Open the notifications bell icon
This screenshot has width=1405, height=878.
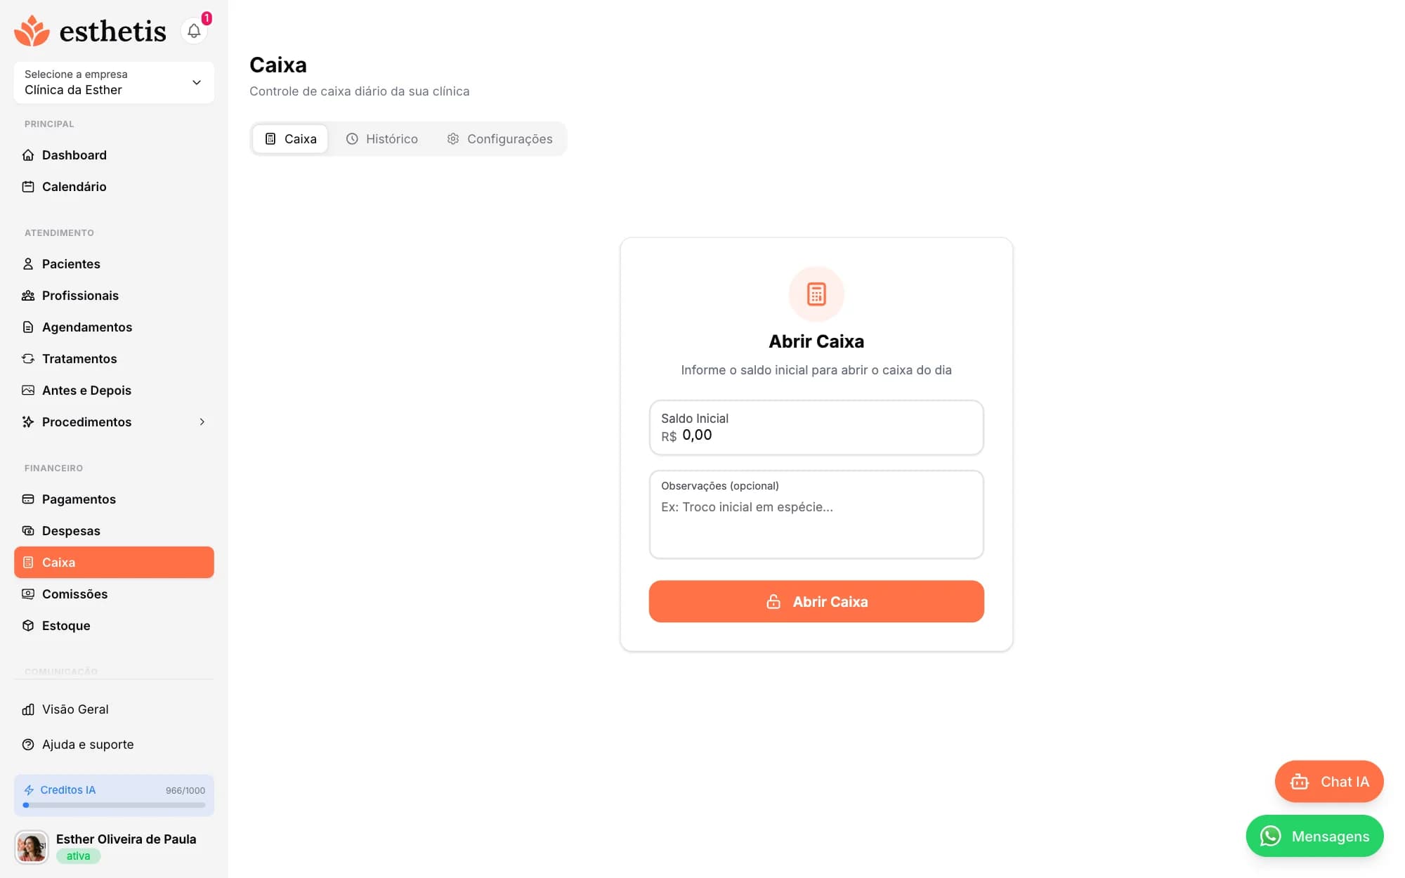(x=194, y=31)
